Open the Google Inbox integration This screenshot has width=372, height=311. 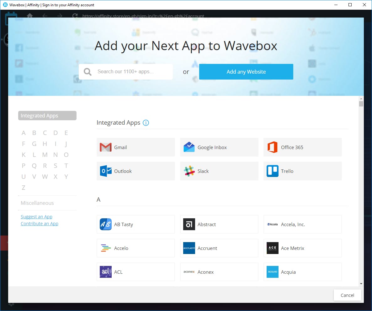[x=189, y=147]
